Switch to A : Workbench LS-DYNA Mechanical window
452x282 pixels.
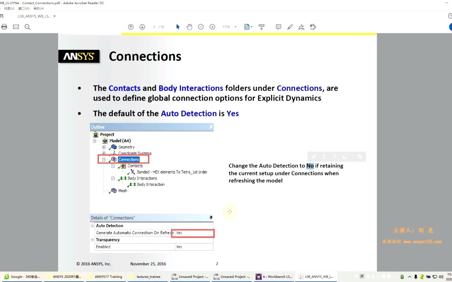[x=274, y=277]
